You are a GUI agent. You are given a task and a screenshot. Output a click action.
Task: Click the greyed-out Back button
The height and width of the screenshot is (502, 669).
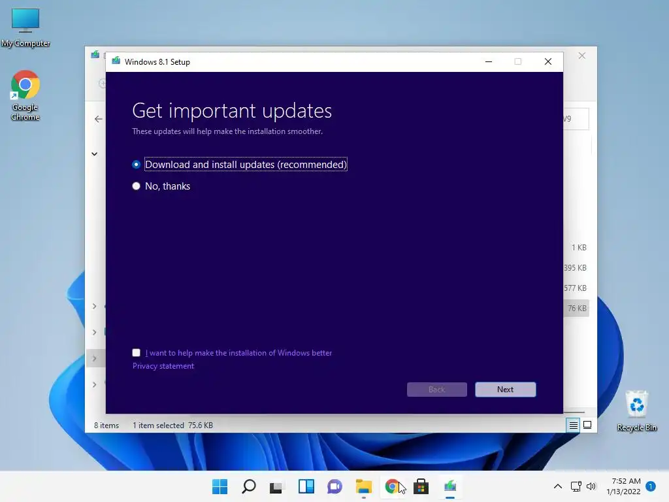click(x=436, y=390)
